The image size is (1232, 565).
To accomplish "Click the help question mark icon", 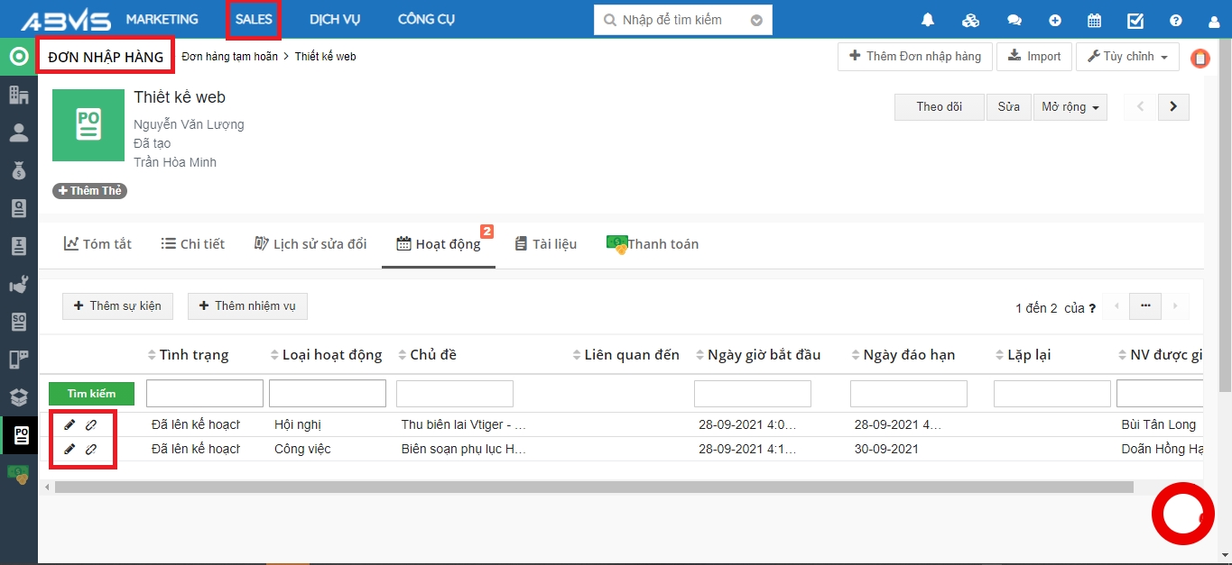I will coord(1175,20).
